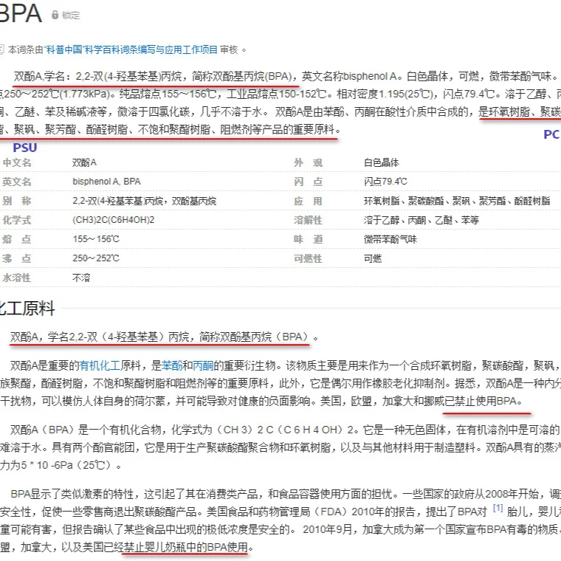Click melting point value 155~156℃
The height and width of the screenshot is (561, 561).
pyautogui.click(x=96, y=239)
